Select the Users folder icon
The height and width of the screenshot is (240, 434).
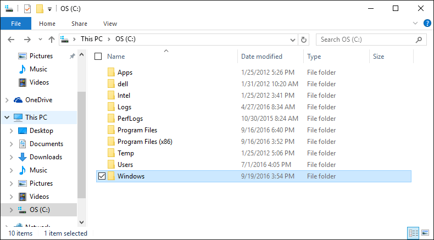click(x=111, y=165)
